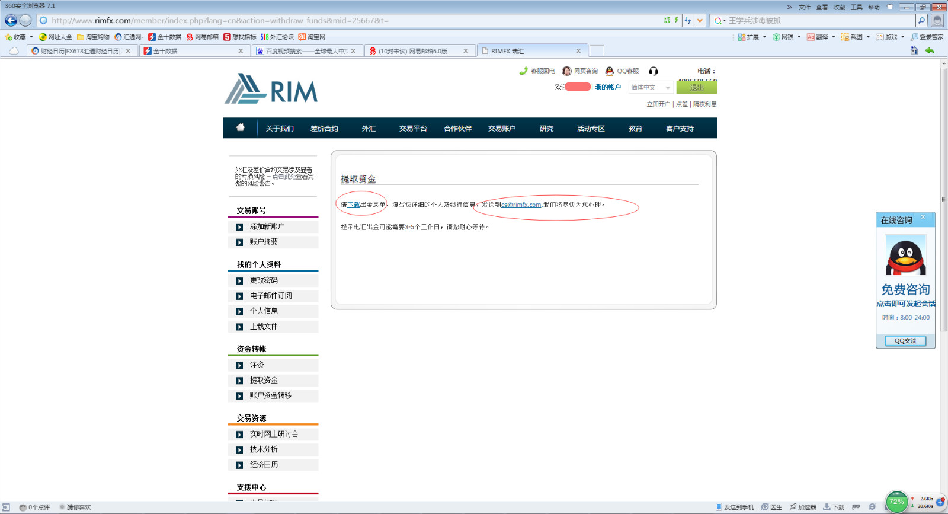Screen dimensions: 948x514
Task: Click the browser home icon near the tab bar
Action: pos(914,50)
